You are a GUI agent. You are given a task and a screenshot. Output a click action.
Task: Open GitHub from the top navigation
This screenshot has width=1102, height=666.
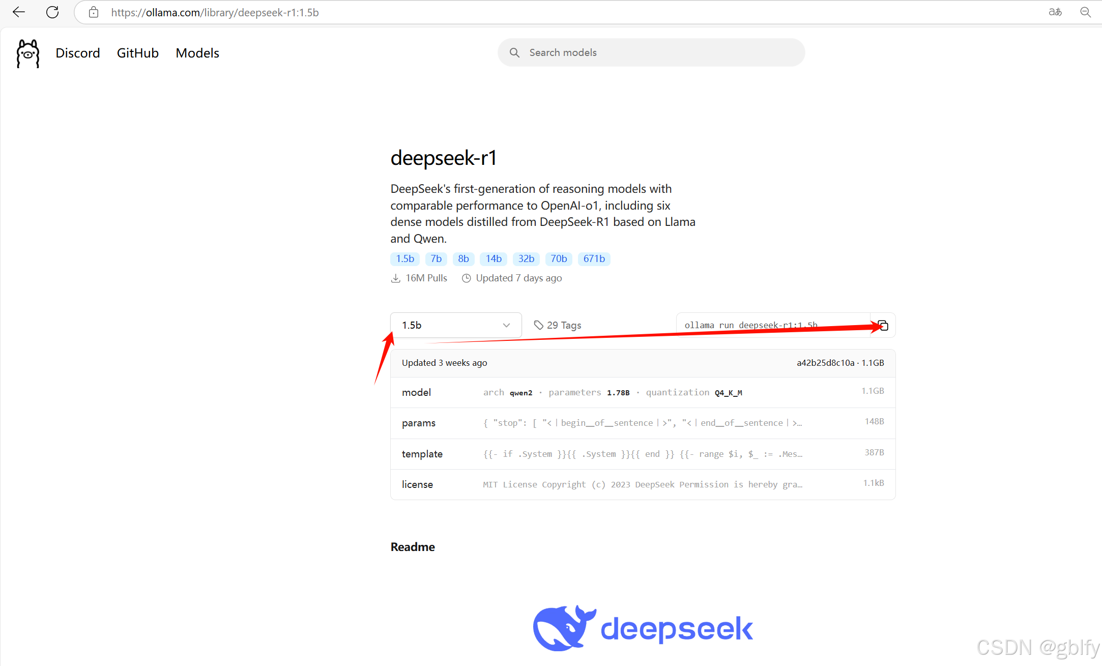pyautogui.click(x=137, y=53)
